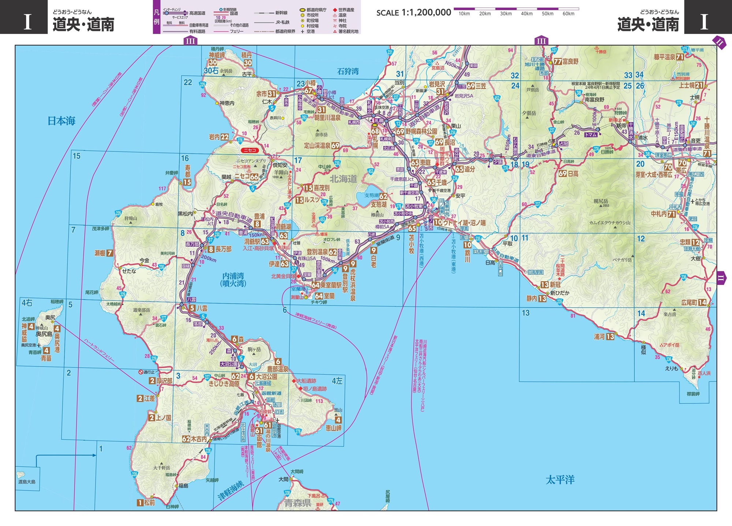Click the 有料道路 legend label
Screen dimensions: 732x526
(x=197, y=31)
